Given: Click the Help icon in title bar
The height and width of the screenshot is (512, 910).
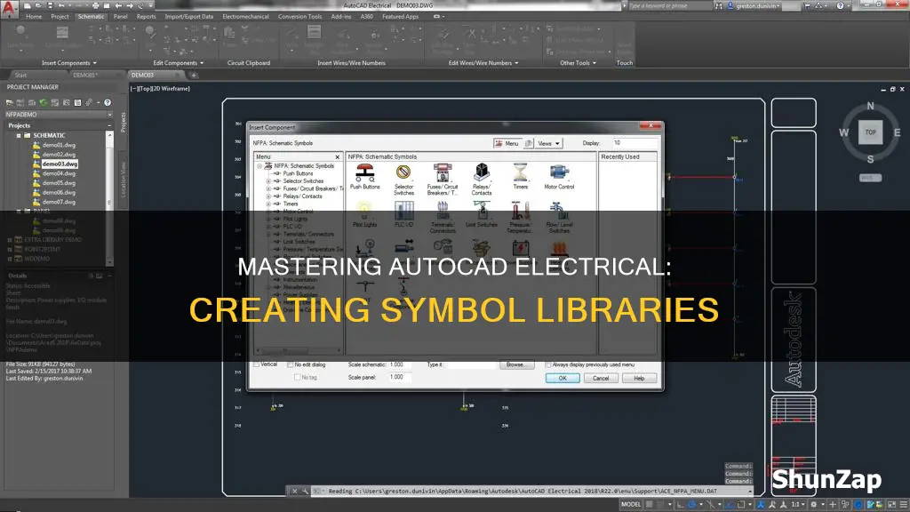Looking at the screenshot, I should [x=840, y=6].
